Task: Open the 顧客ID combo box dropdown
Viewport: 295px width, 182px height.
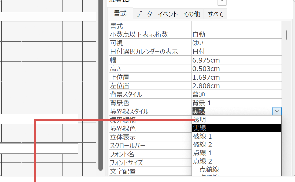Action: pyautogui.click(x=222, y=2)
